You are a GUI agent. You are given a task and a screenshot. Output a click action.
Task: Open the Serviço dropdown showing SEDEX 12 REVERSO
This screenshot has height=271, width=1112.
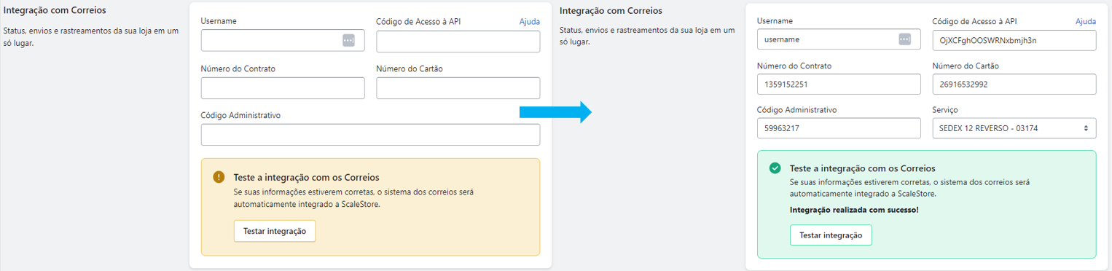click(x=1014, y=128)
